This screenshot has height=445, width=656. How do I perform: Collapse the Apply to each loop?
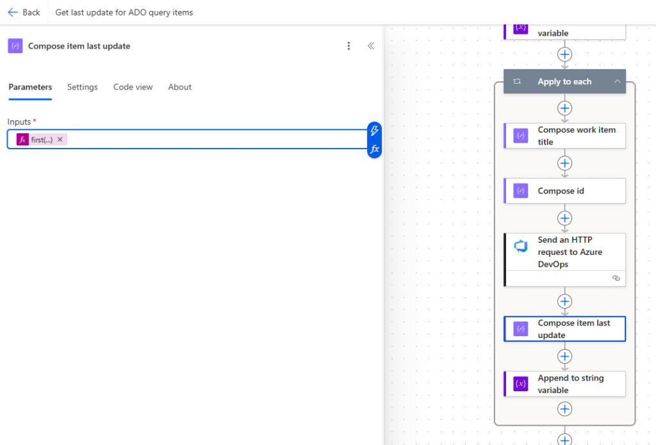click(617, 81)
